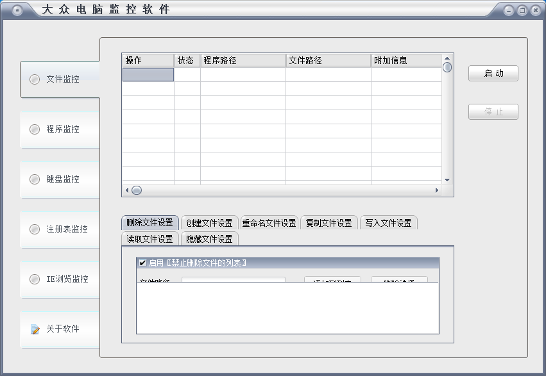Open the 读取文件设置 tab
This screenshot has height=376, width=546.
pos(149,239)
